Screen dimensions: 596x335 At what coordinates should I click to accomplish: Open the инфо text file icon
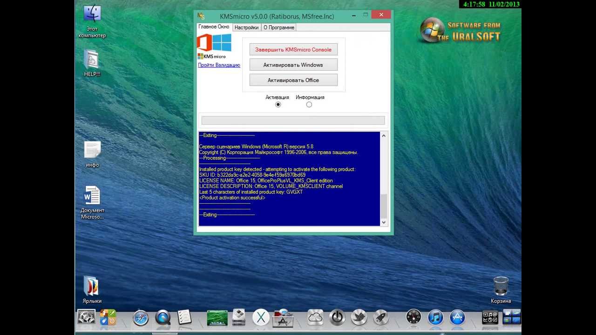pos(92,154)
